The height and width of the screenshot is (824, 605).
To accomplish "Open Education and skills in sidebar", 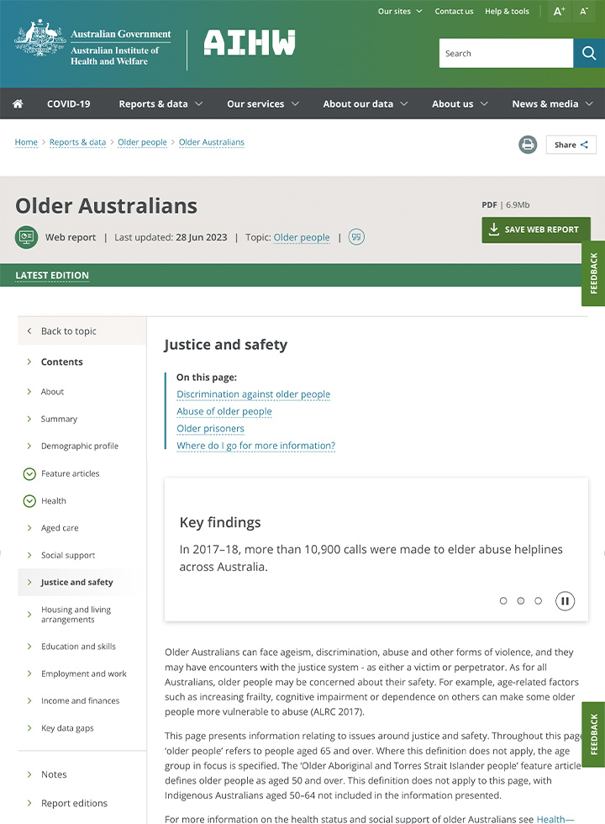I will click(78, 647).
